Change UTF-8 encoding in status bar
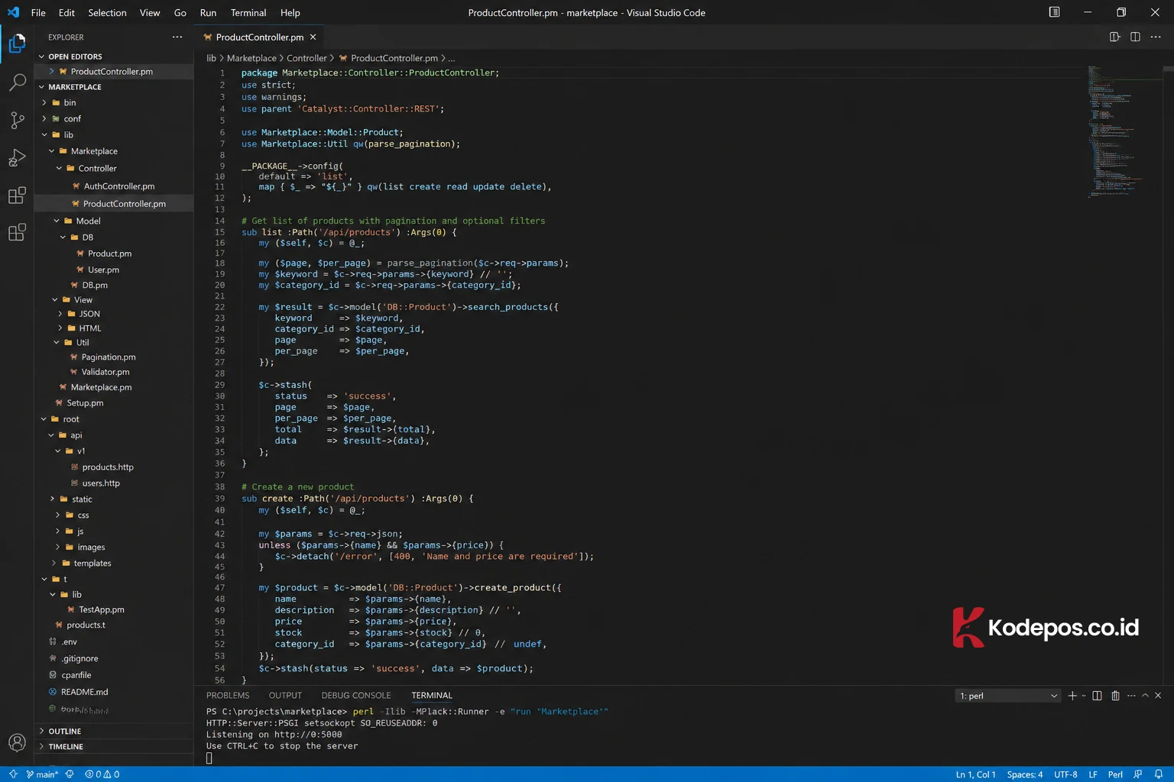The width and height of the screenshot is (1174, 782). pos(1065,774)
